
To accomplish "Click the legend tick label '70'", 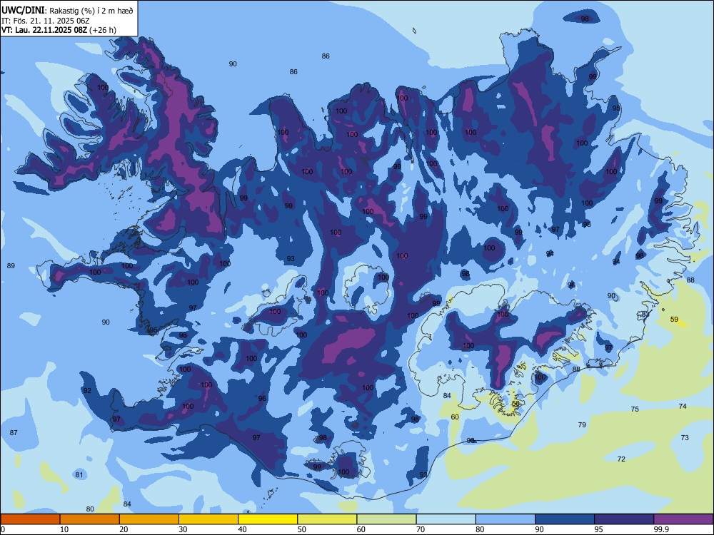I will coord(421,529).
